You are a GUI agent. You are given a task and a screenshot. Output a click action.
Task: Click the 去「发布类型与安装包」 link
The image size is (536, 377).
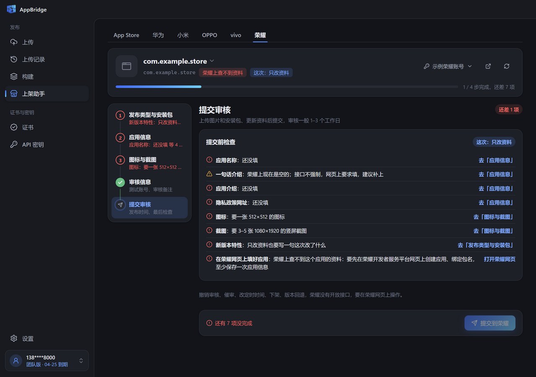(487, 245)
